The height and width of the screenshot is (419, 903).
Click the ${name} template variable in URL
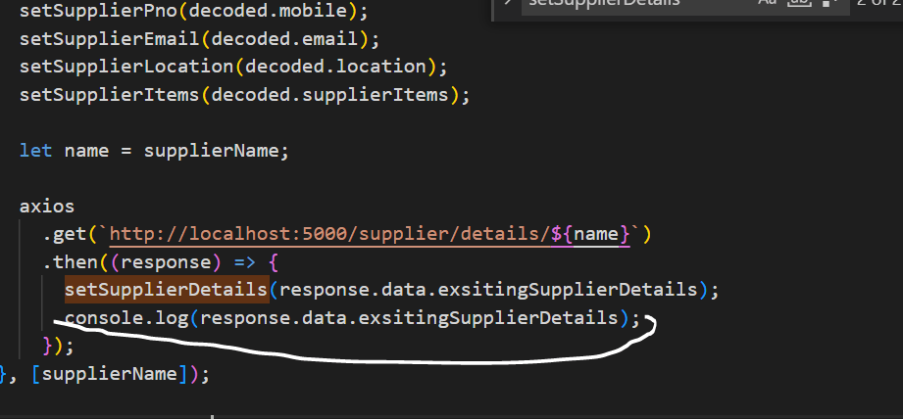pos(590,235)
